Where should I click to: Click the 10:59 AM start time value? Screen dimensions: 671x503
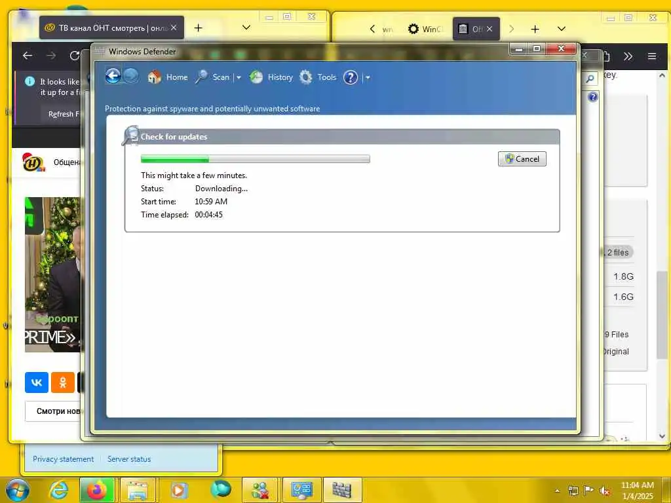[211, 202]
